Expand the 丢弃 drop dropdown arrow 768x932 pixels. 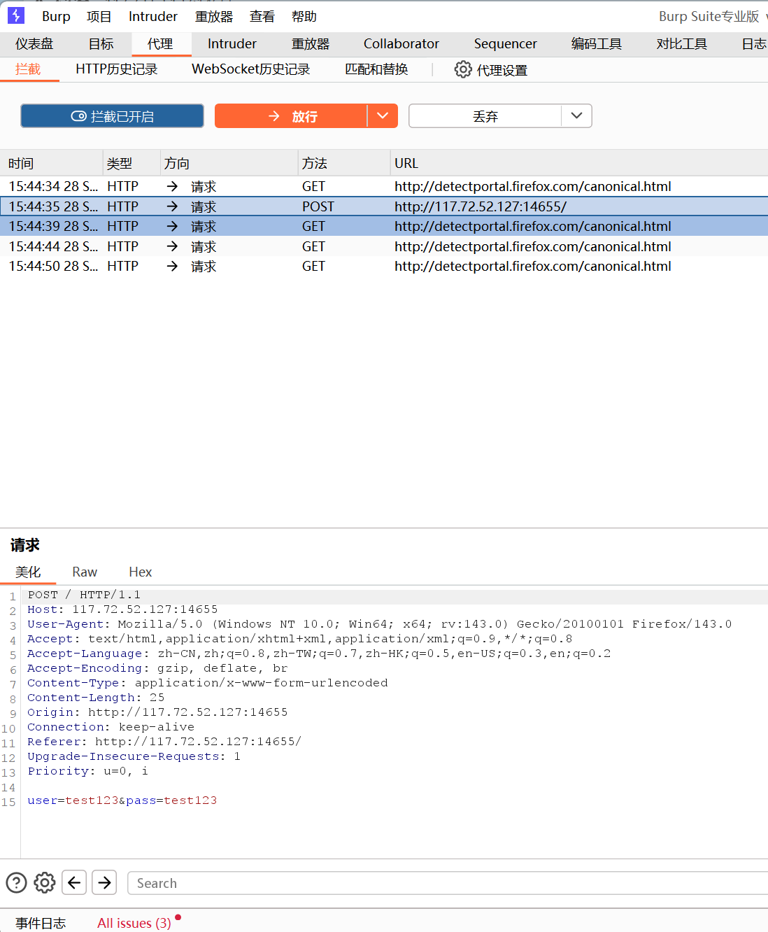[x=576, y=116]
